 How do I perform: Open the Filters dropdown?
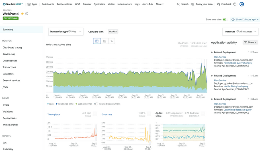pos(250,42)
